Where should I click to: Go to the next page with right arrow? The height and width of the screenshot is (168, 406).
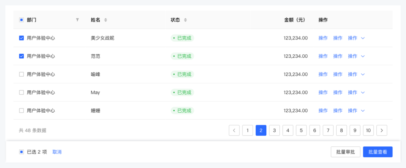click(382, 130)
